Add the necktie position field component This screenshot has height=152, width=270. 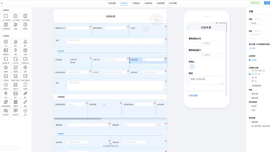(16, 52)
